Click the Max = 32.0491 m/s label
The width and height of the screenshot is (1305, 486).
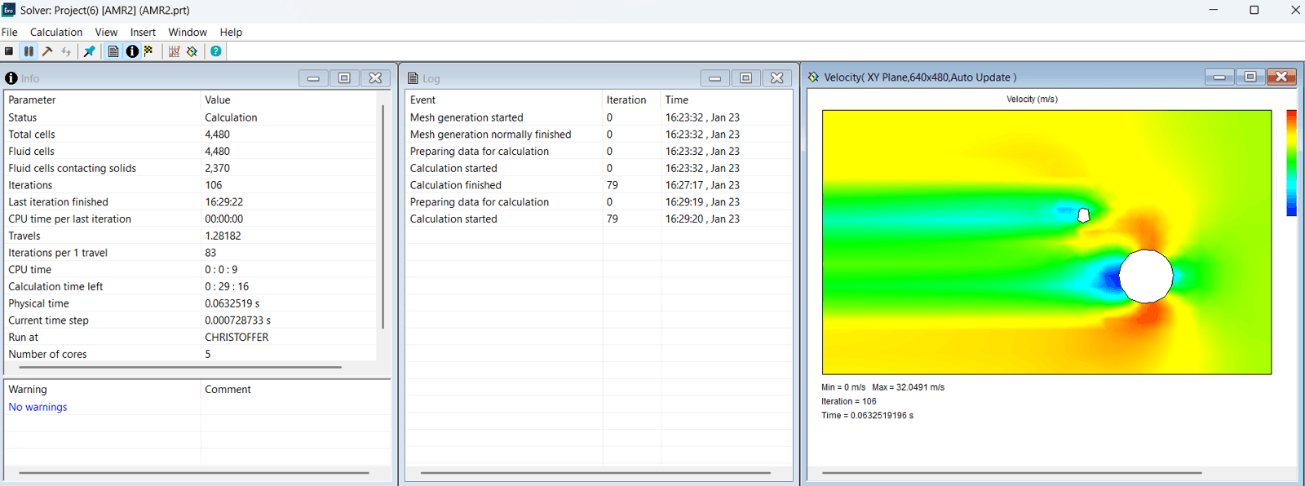point(908,387)
